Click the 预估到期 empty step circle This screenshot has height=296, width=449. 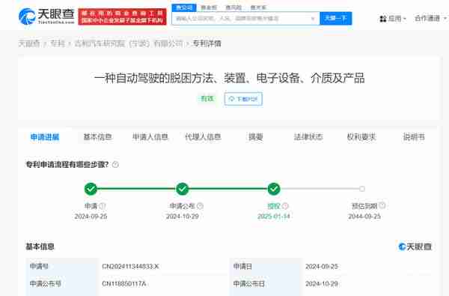point(362,189)
